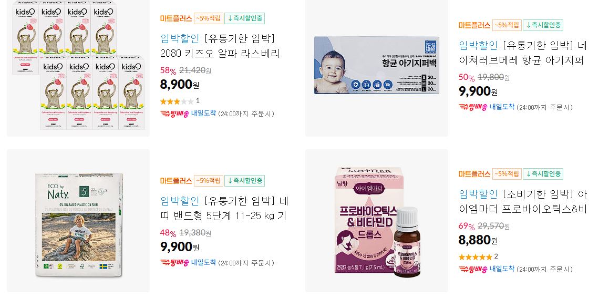
Task: Click the 마트플러스 badge on zipper bag item
Action: click(x=474, y=25)
